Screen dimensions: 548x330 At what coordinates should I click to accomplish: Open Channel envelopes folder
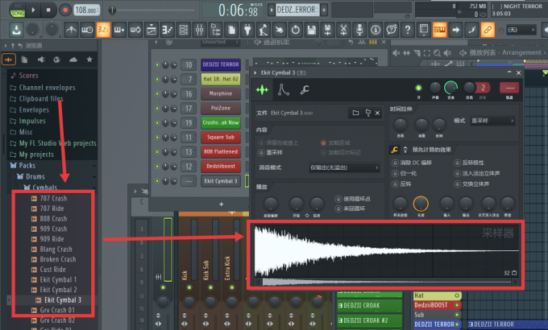click(48, 87)
